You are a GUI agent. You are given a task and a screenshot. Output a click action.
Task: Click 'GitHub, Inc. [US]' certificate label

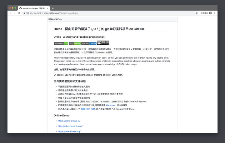34,13
